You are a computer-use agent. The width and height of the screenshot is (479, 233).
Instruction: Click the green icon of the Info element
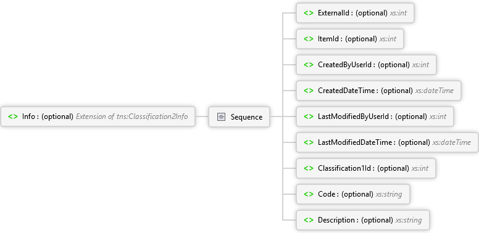(13, 116)
